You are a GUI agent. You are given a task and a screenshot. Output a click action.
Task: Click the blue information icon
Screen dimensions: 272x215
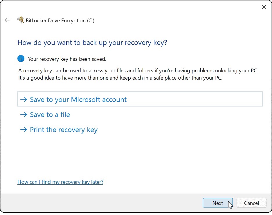(x=21, y=59)
